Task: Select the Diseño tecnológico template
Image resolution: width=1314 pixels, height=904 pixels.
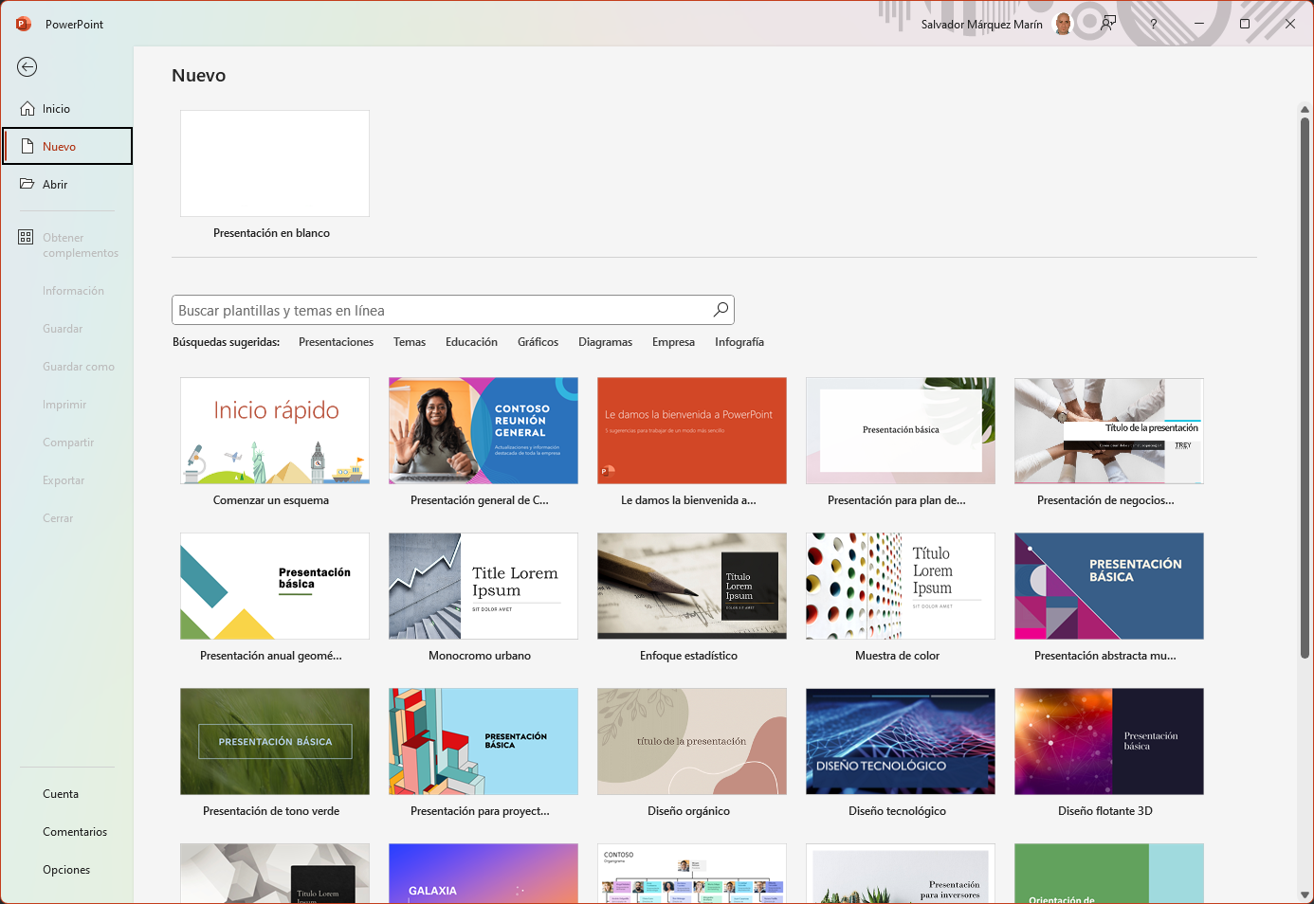Action: pos(901,741)
